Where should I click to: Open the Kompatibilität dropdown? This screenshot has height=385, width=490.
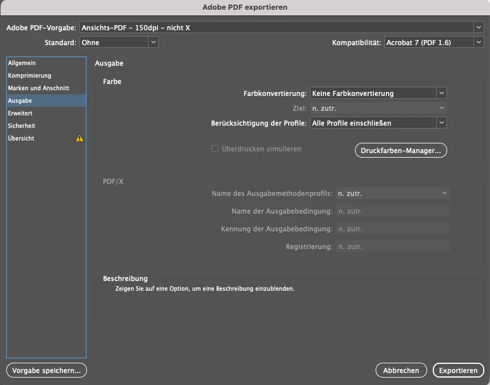pyautogui.click(x=434, y=42)
